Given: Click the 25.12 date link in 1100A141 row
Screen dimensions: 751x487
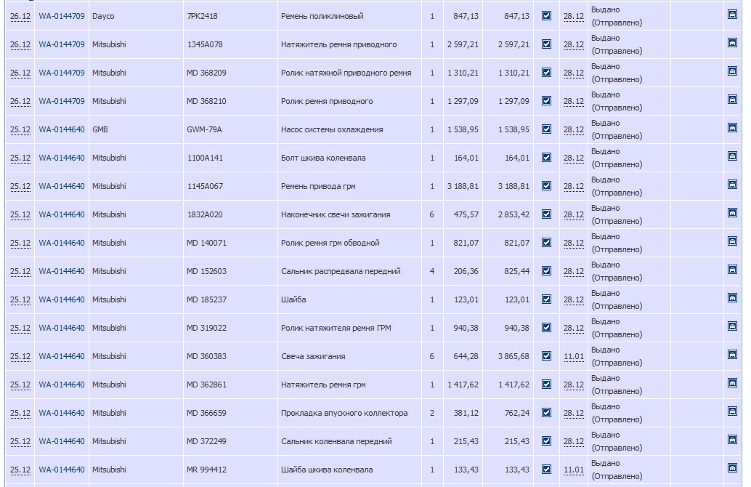Looking at the screenshot, I should 20,158.
